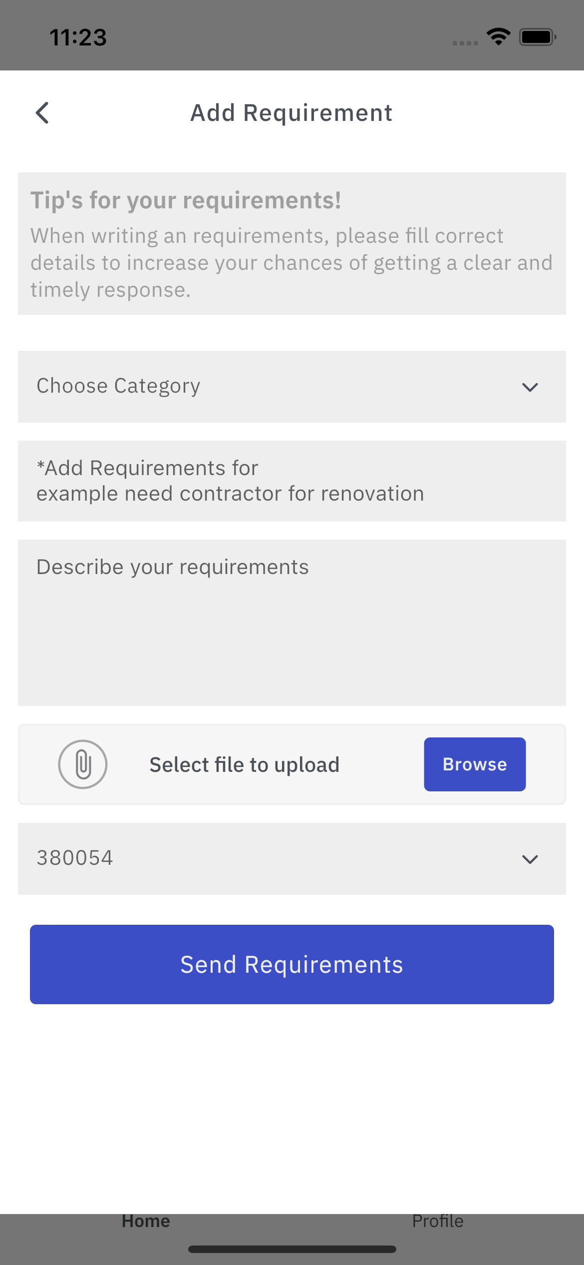
Task: Focus the Add Requirements title field
Action: pyautogui.click(x=292, y=481)
